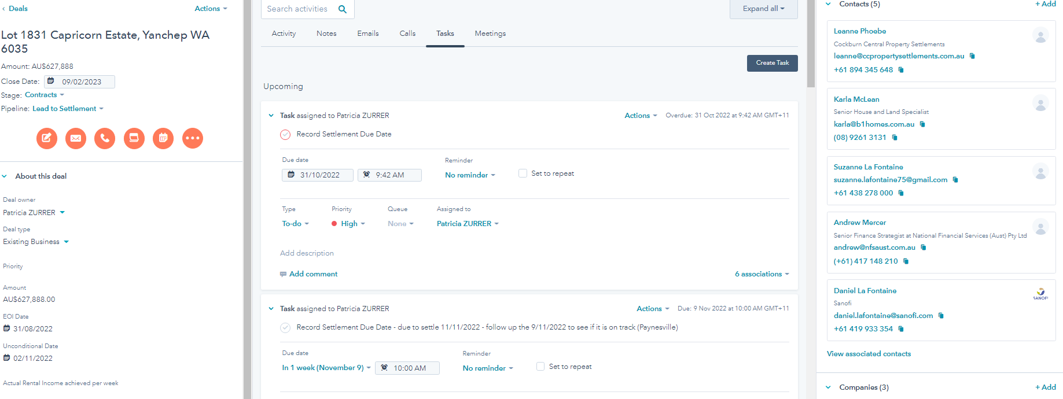Image resolution: width=1063 pixels, height=399 pixels.
Task: Copy suzanne.lafontaine75@gmail.com email address
Action: click(x=955, y=180)
